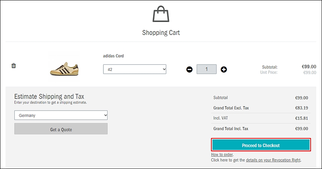Decrease quantity with minus icon
Viewport: 322px width, 169px height.
click(189, 69)
